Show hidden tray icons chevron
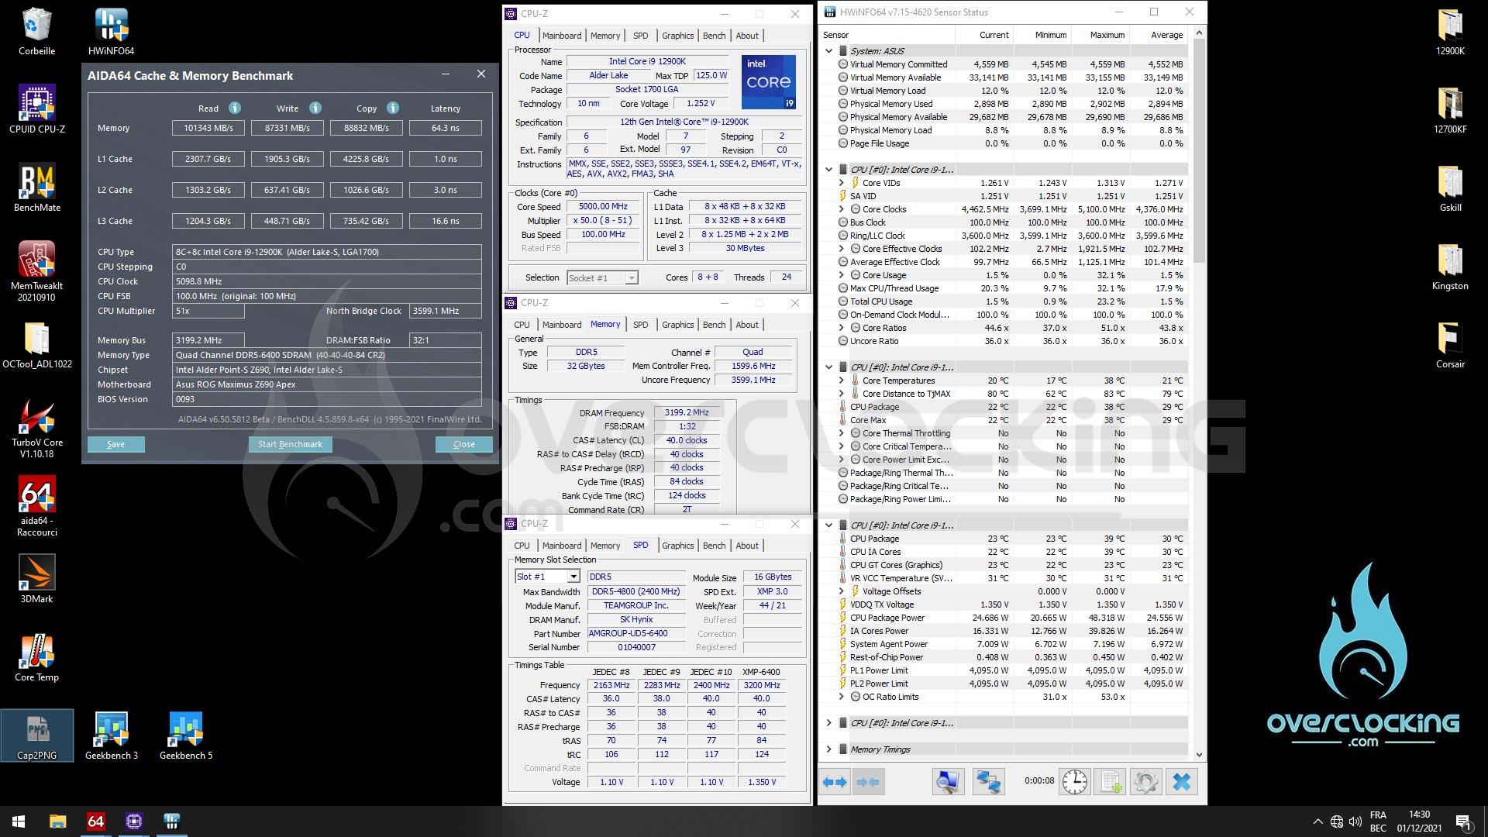The height and width of the screenshot is (837, 1488). click(1317, 821)
